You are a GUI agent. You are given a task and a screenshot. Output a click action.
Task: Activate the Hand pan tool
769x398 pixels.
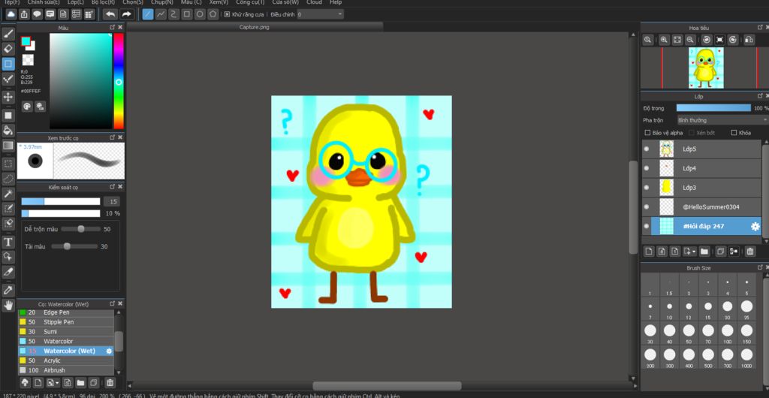click(8, 305)
